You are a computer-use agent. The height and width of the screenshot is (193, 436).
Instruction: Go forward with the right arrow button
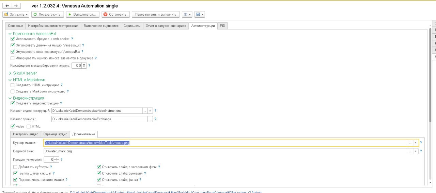16,6
